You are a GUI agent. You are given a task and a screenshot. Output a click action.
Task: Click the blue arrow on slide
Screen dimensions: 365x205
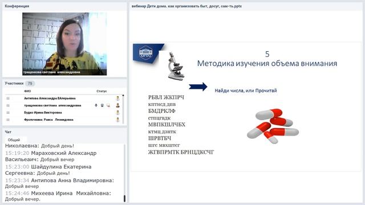198,87
